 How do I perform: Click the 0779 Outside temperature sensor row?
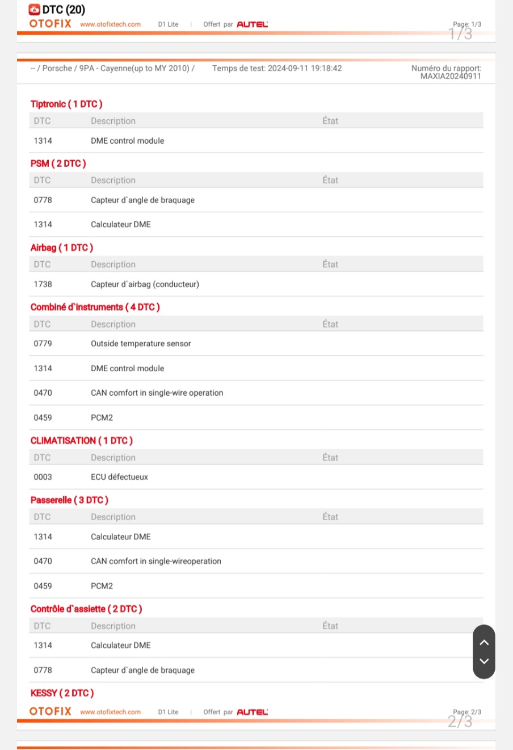[x=256, y=343]
